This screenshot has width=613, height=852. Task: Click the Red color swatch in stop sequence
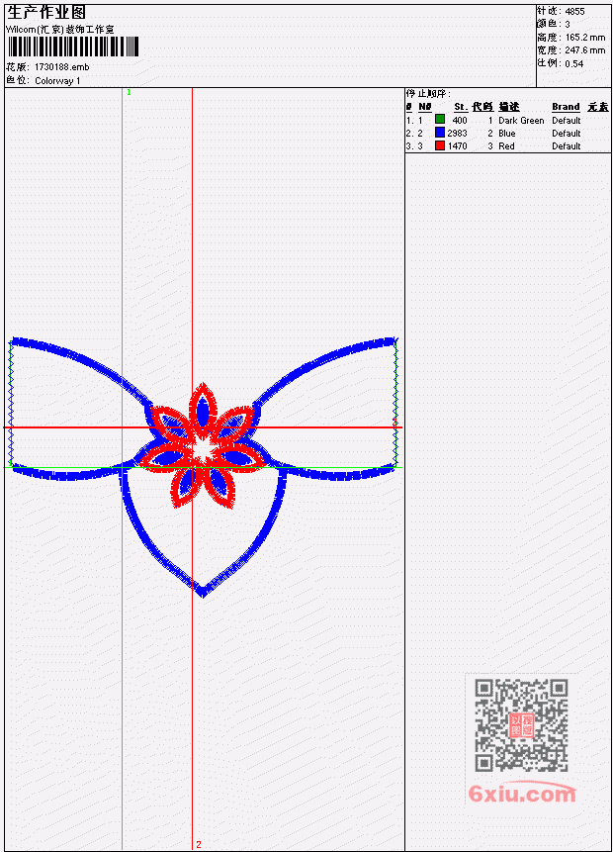(440, 145)
